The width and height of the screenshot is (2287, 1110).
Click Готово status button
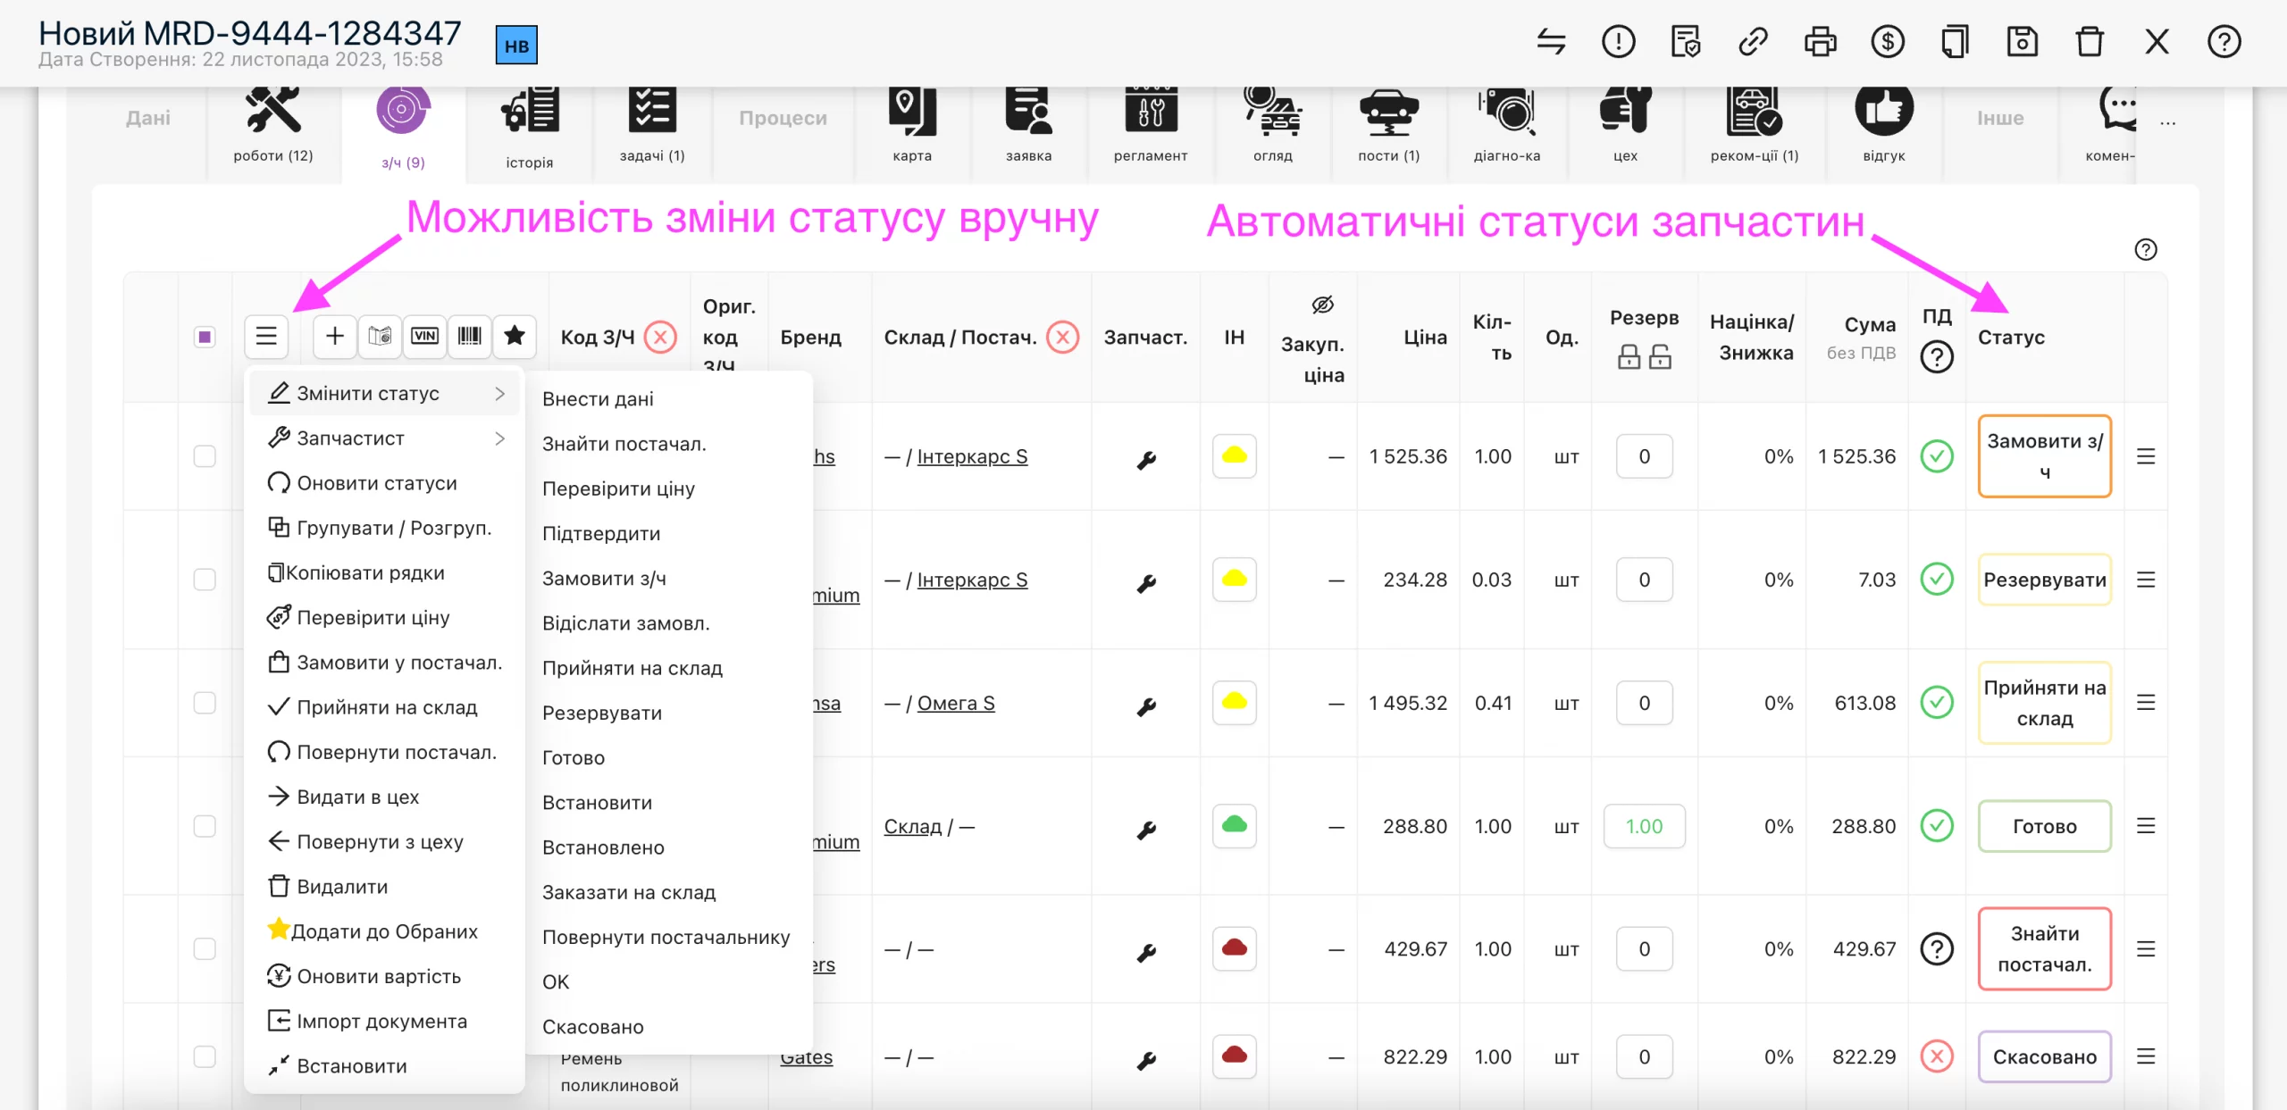[2045, 826]
